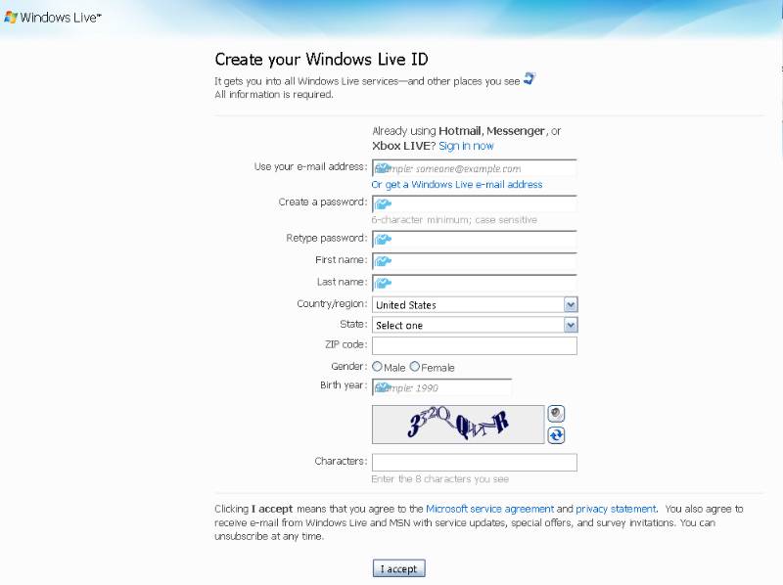Open the privacy statement link
783x585 pixels.
[616, 509]
